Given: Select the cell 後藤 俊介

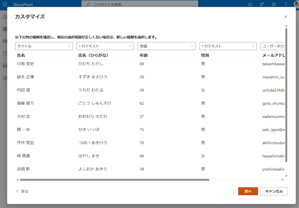Looking at the screenshot, I should [25, 103].
